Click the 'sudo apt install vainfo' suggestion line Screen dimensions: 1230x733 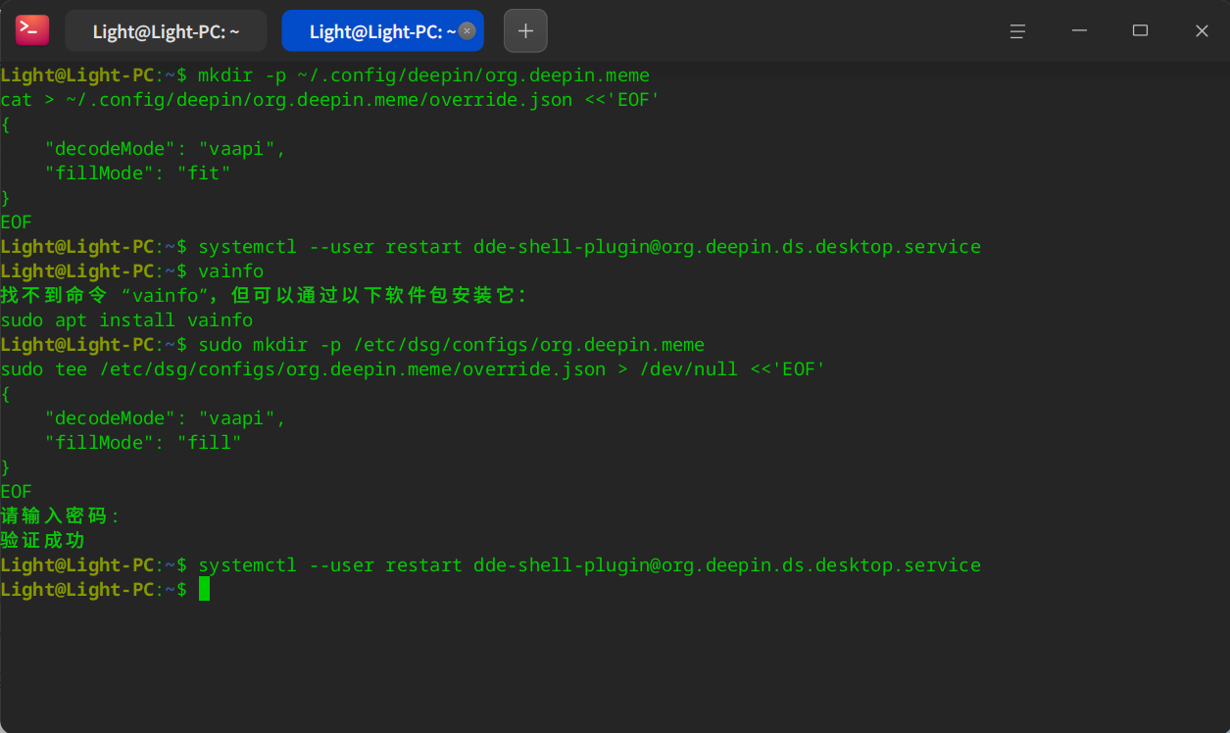(126, 320)
